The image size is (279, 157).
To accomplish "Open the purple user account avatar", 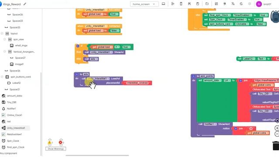I will [259, 4].
